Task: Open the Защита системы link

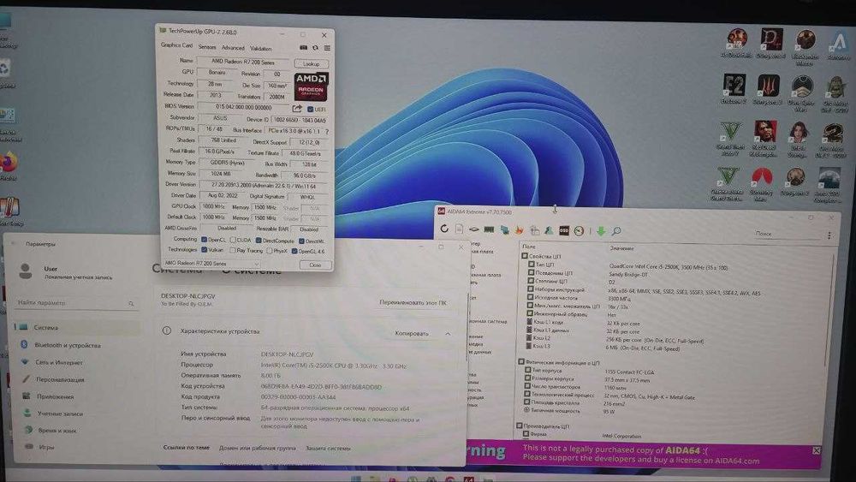Action: pyautogui.click(x=328, y=448)
